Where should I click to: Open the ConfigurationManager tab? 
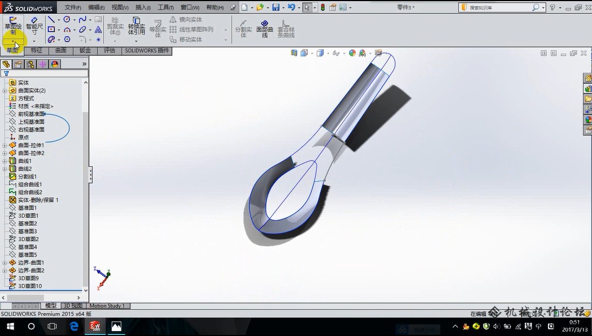[30, 64]
